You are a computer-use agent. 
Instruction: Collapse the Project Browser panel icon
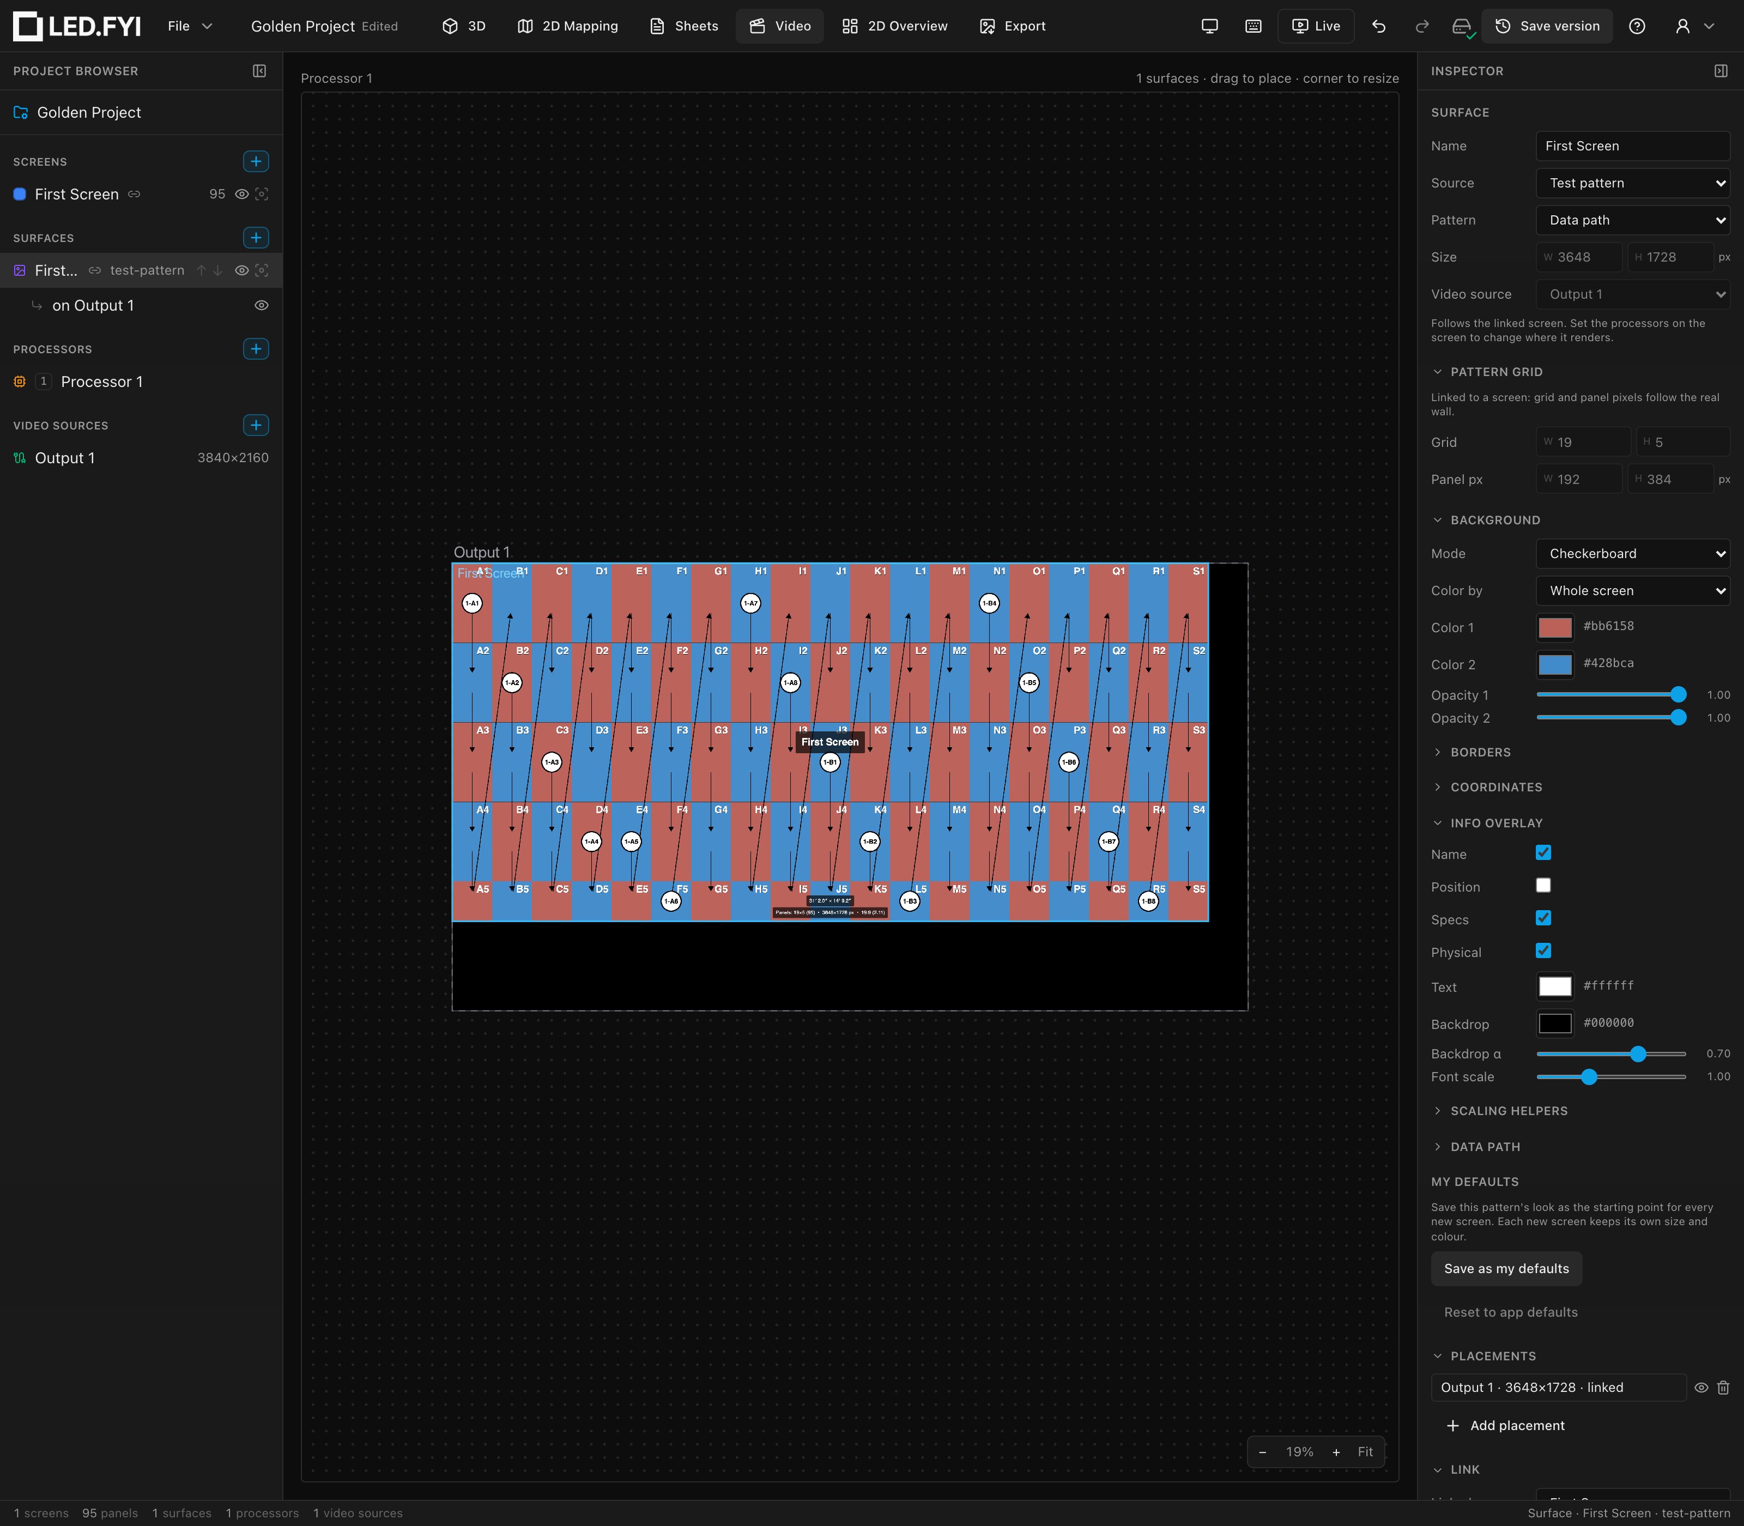(260, 71)
